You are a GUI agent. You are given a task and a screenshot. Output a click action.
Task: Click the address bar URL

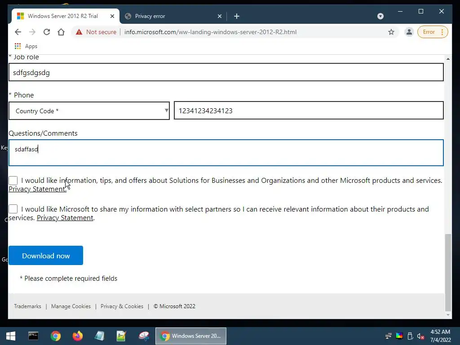[x=210, y=32]
